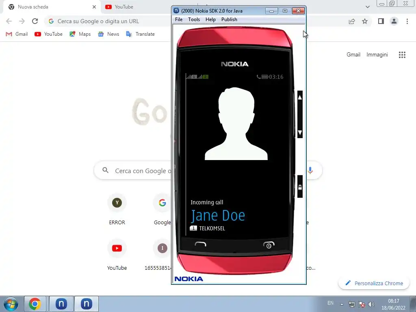Viewport: 416px width, 312px height.
Task: Click the phone lock side button
Action: click(300, 186)
